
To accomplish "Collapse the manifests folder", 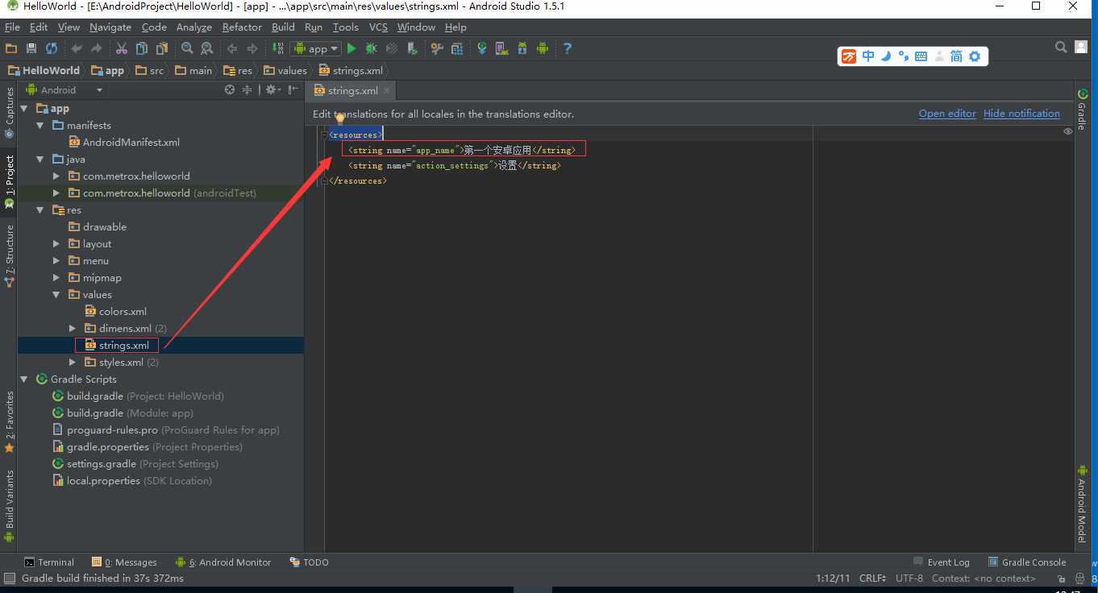I will point(40,125).
